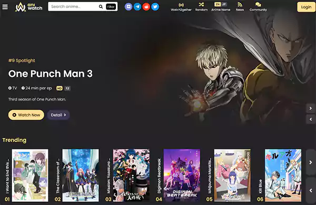316x205 pixels.
Task: Click the search magnifier icon
Action: pyautogui.click(x=101, y=7)
